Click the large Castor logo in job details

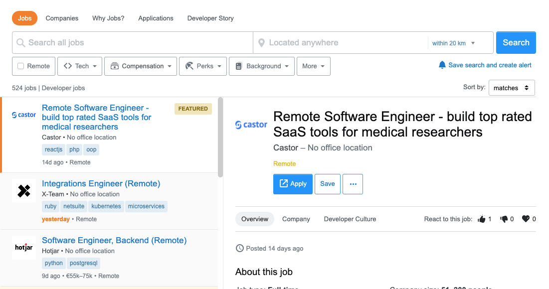pyautogui.click(x=251, y=125)
